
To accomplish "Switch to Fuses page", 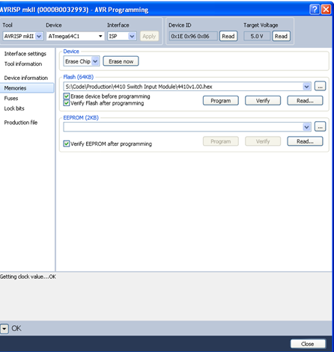I will point(11,98).
